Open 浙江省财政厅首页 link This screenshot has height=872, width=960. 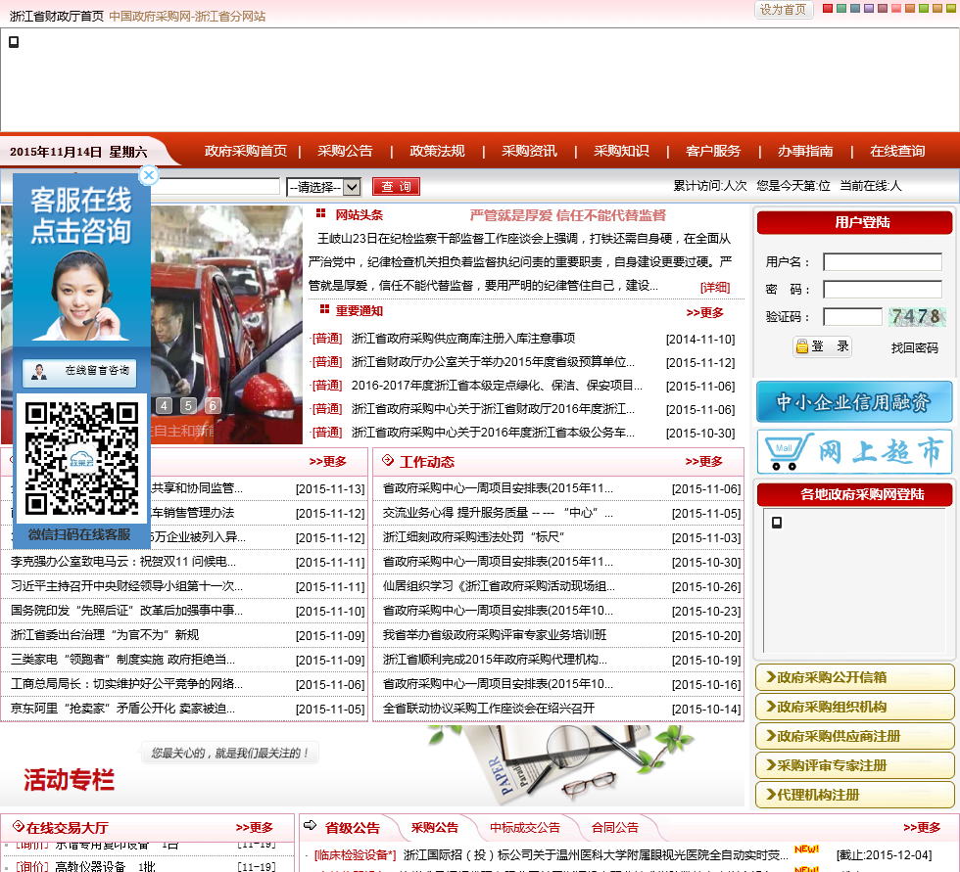click(x=57, y=17)
